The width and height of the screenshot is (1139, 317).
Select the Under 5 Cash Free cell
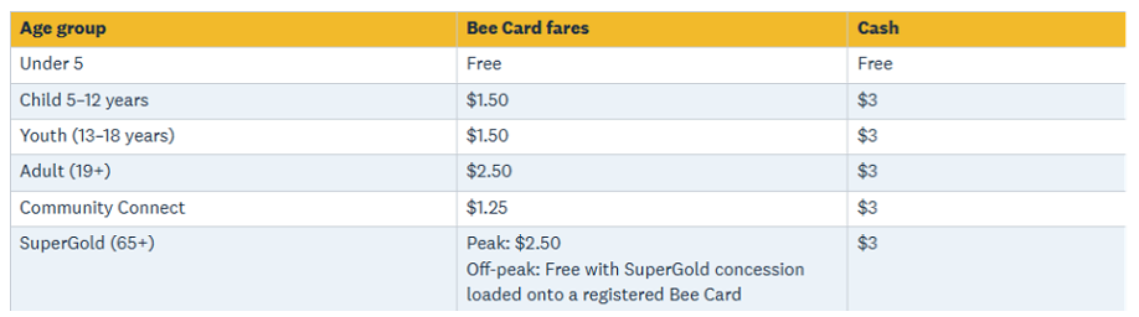(x=875, y=64)
